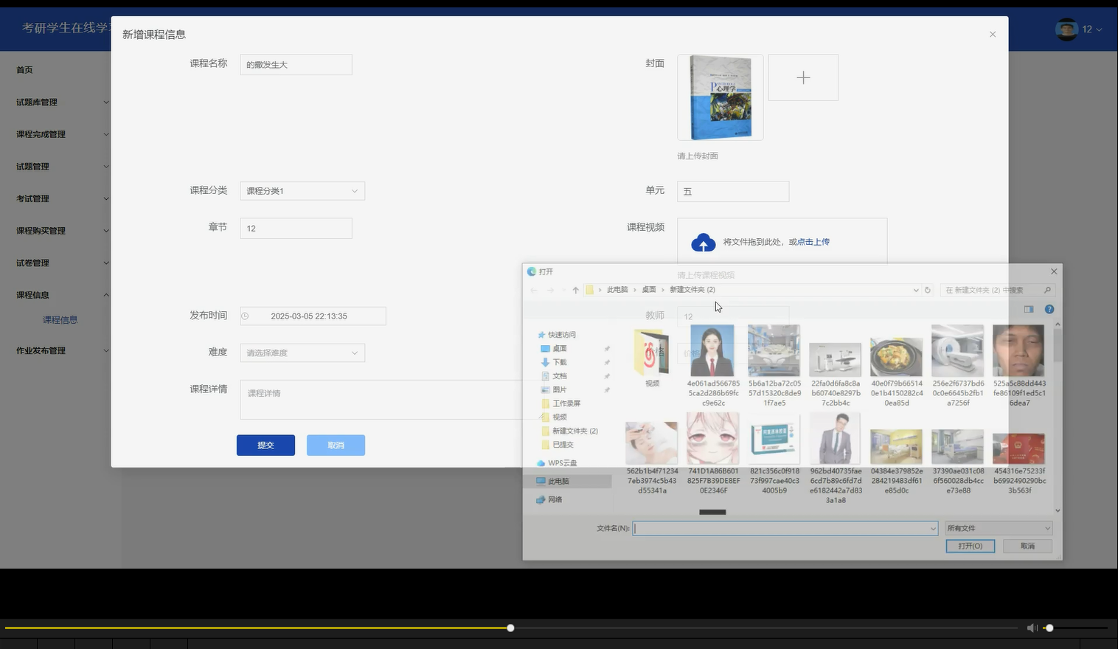Click the video progress slider handle
The height and width of the screenshot is (649, 1118).
(510, 628)
